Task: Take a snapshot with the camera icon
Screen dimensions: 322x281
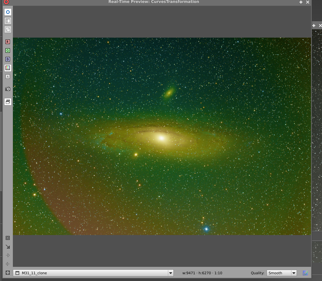Action: coord(8,89)
